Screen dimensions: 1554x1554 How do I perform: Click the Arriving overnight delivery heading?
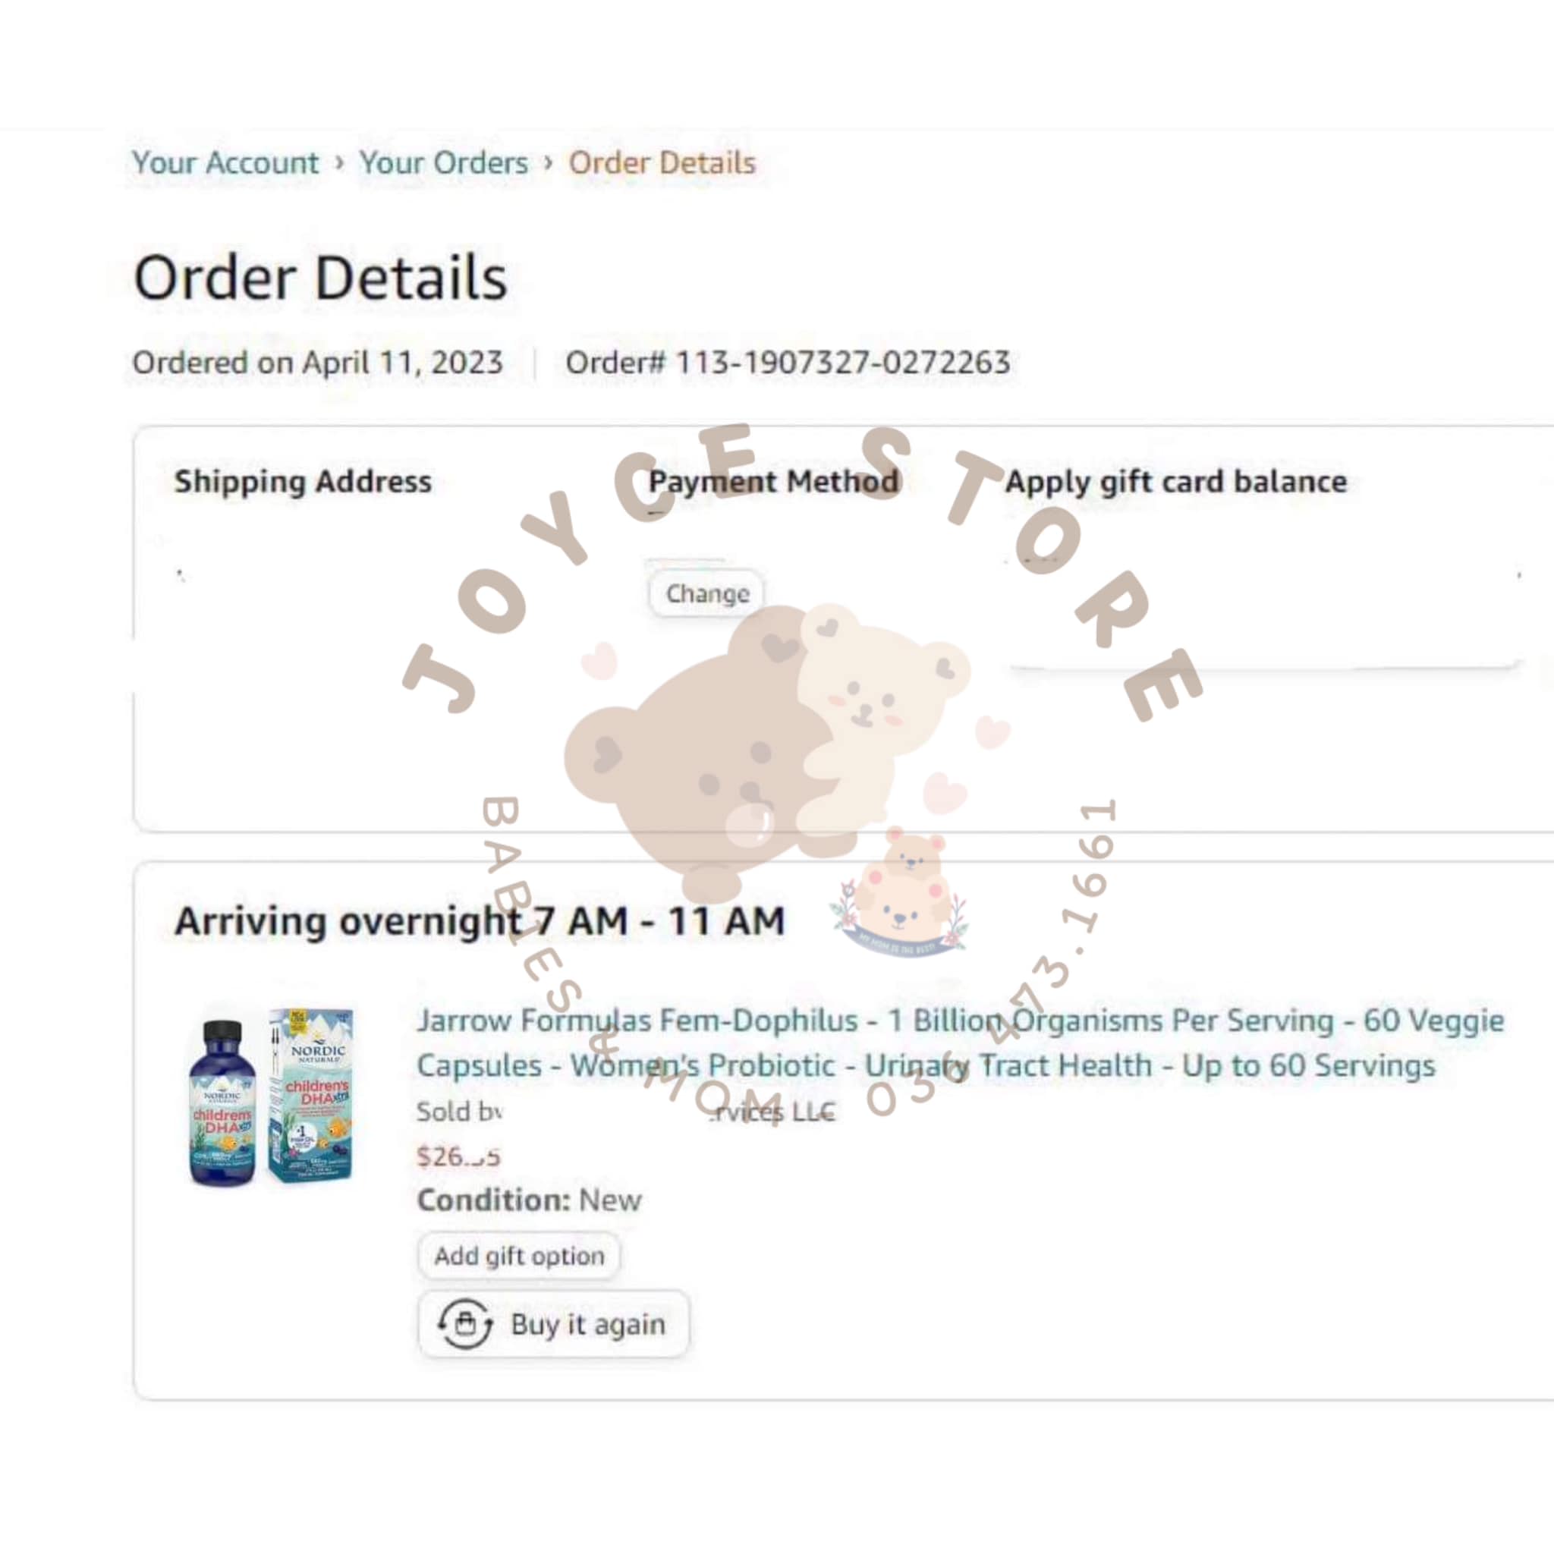coord(480,920)
